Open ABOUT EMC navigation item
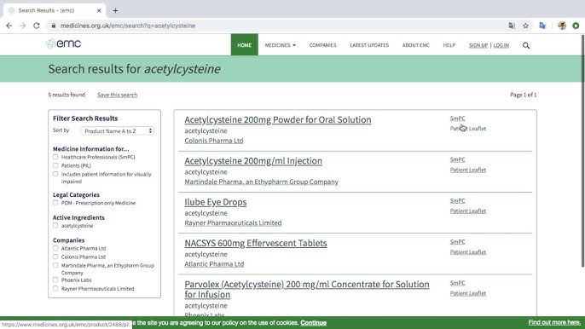The width and height of the screenshot is (585, 329). [x=415, y=45]
